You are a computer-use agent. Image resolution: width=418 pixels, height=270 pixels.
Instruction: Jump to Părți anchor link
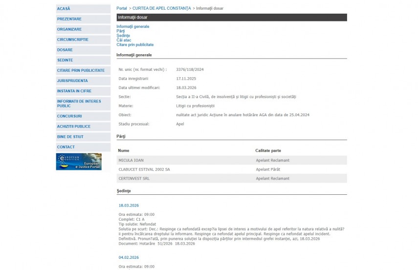tap(121, 31)
